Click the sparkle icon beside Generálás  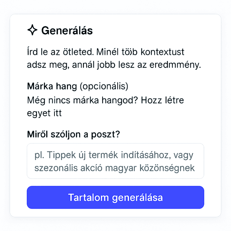32,30
